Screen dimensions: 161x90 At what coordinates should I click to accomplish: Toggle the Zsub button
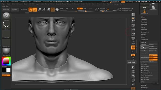click(x=85, y=8)
